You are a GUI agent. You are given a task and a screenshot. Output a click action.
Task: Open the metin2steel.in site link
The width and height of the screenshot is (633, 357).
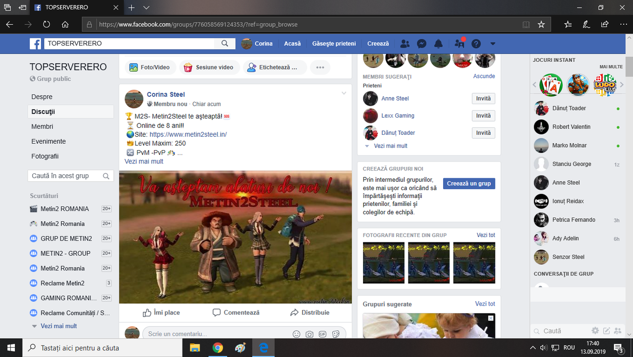188,134
